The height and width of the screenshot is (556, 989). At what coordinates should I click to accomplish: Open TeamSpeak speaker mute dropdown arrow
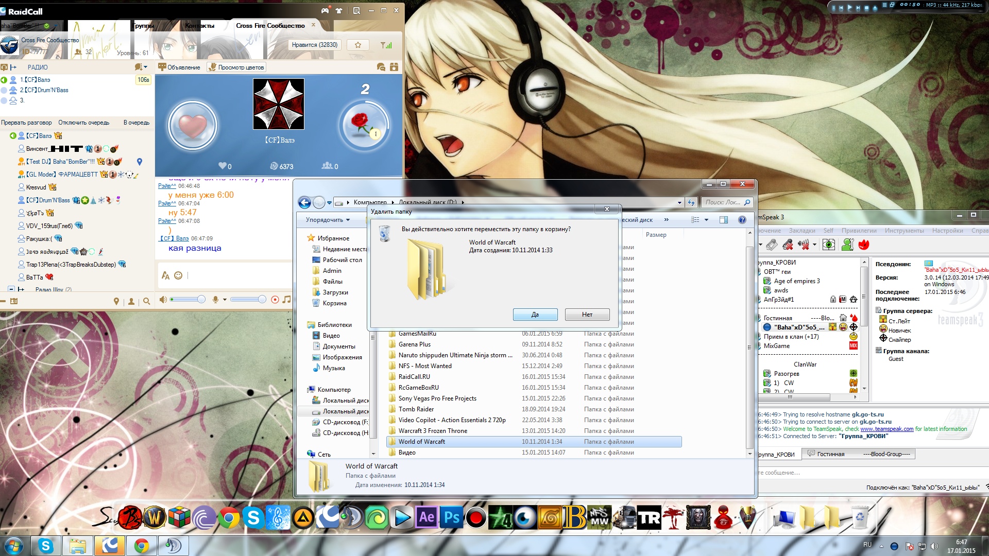(x=814, y=245)
